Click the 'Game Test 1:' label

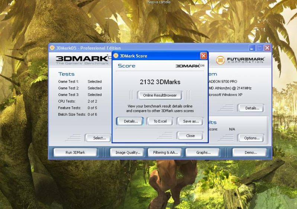[x=68, y=82]
